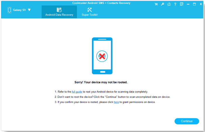Viewport: 205px width, 132px height.
Task: Click the key register icon
Action: coord(163,4)
